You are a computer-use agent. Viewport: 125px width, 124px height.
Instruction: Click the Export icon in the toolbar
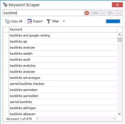click(29, 21)
